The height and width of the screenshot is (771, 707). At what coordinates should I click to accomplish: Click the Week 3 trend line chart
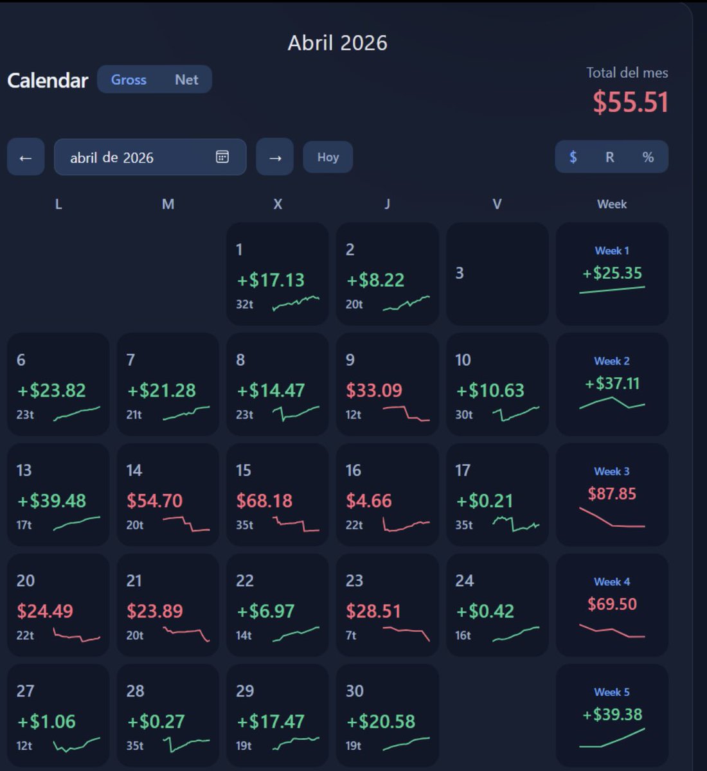(x=612, y=517)
